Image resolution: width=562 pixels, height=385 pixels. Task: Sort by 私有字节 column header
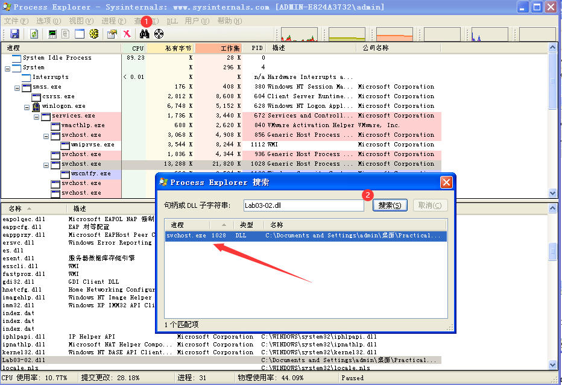pyautogui.click(x=170, y=48)
